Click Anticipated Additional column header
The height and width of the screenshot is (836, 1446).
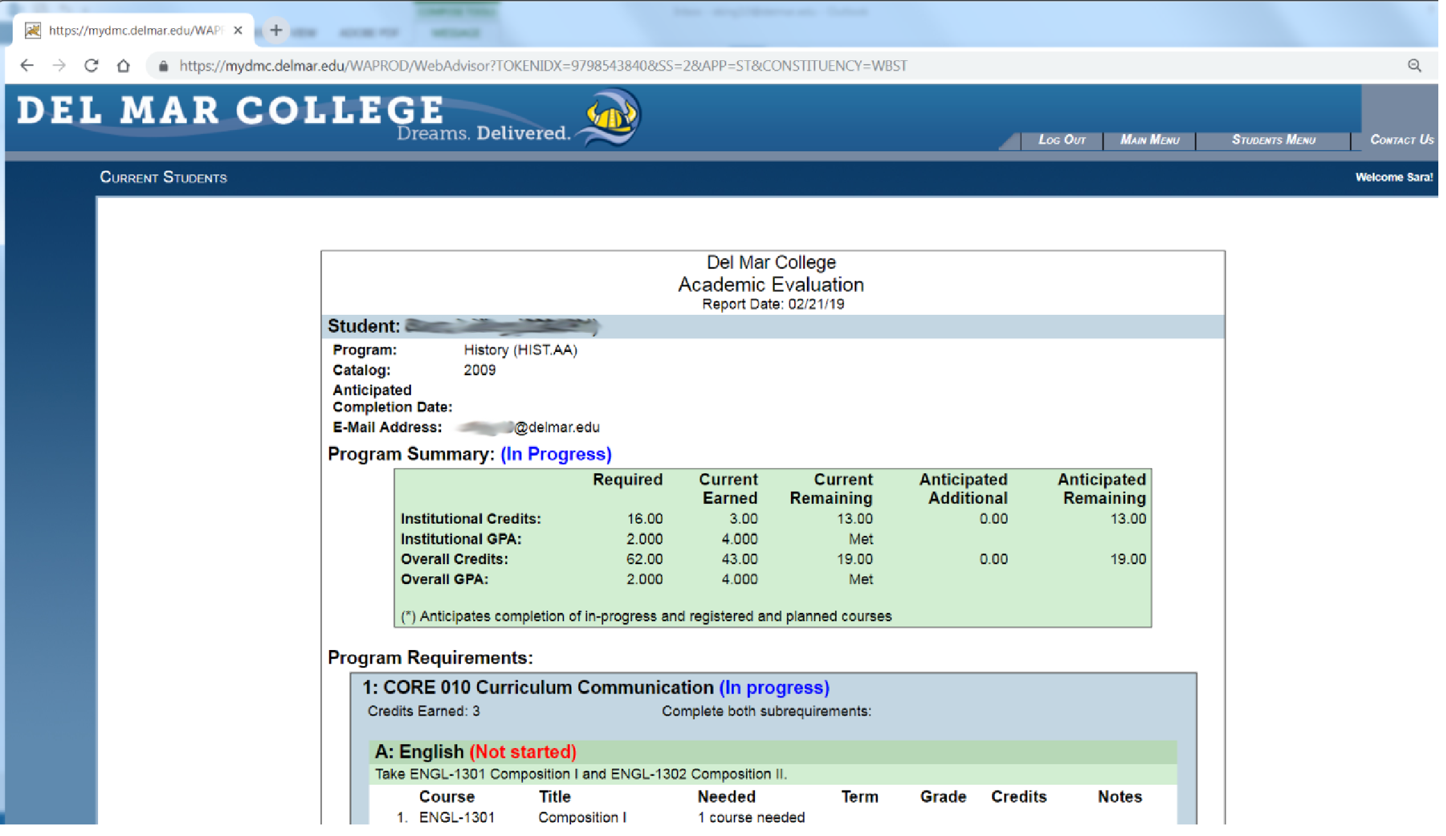pyautogui.click(x=963, y=489)
